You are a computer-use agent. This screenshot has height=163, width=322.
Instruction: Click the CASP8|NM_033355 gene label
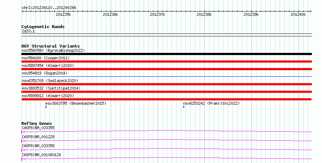(x=38, y=128)
